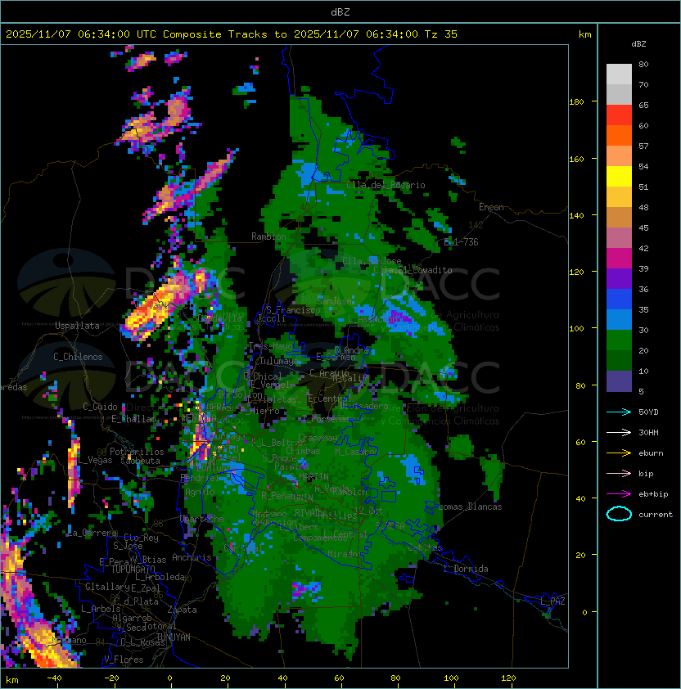Click the 'current' legend label

[656, 515]
